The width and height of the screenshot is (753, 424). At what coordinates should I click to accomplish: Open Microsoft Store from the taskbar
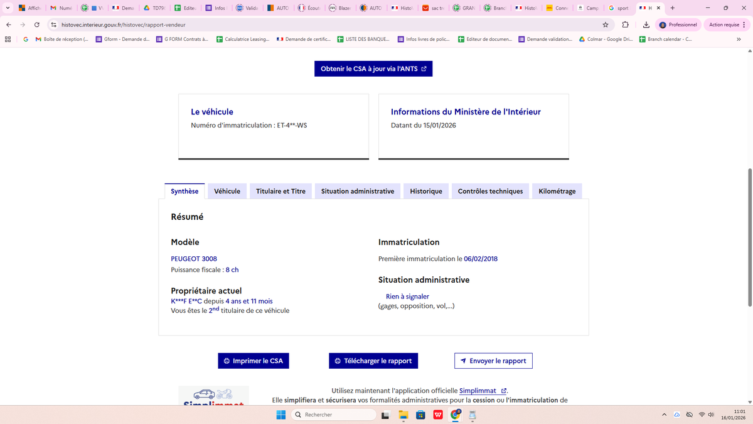click(x=420, y=415)
